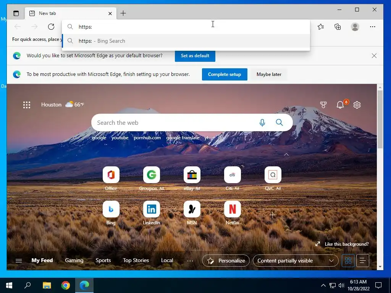
Task: Start voice search with microphone icon
Action: pos(262,122)
